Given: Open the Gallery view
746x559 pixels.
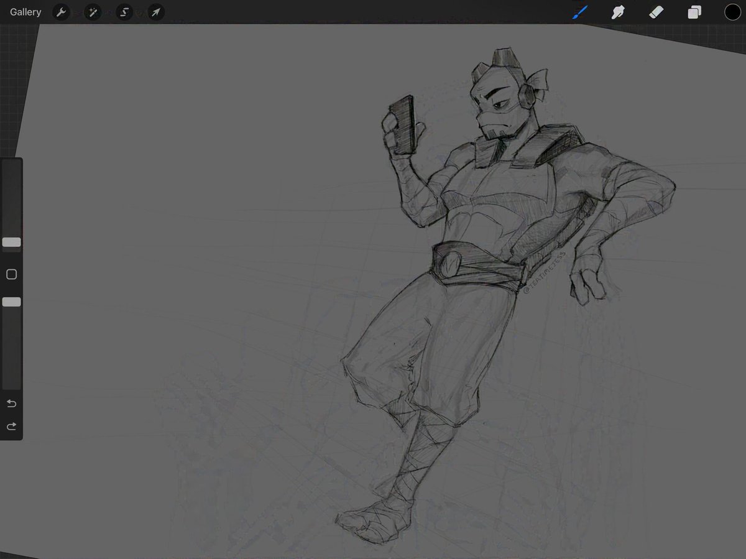Looking at the screenshot, I should 25,12.
